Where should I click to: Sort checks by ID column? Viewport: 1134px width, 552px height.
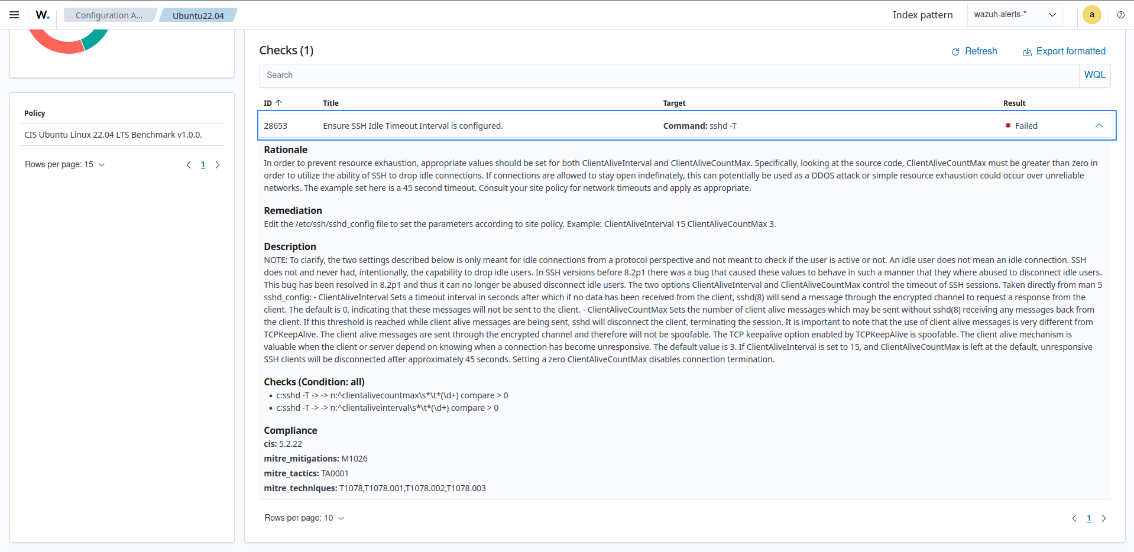(273, 103)
